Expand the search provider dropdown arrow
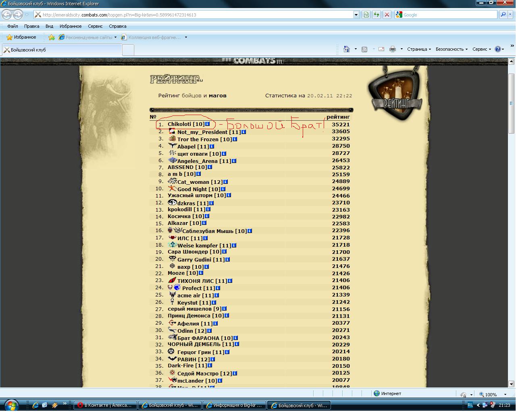 (511, 15)
